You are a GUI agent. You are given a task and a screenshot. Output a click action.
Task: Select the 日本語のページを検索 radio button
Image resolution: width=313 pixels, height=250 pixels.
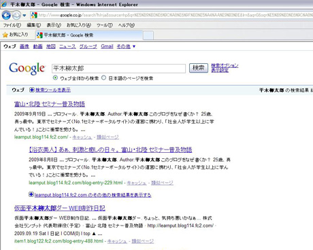103,78
